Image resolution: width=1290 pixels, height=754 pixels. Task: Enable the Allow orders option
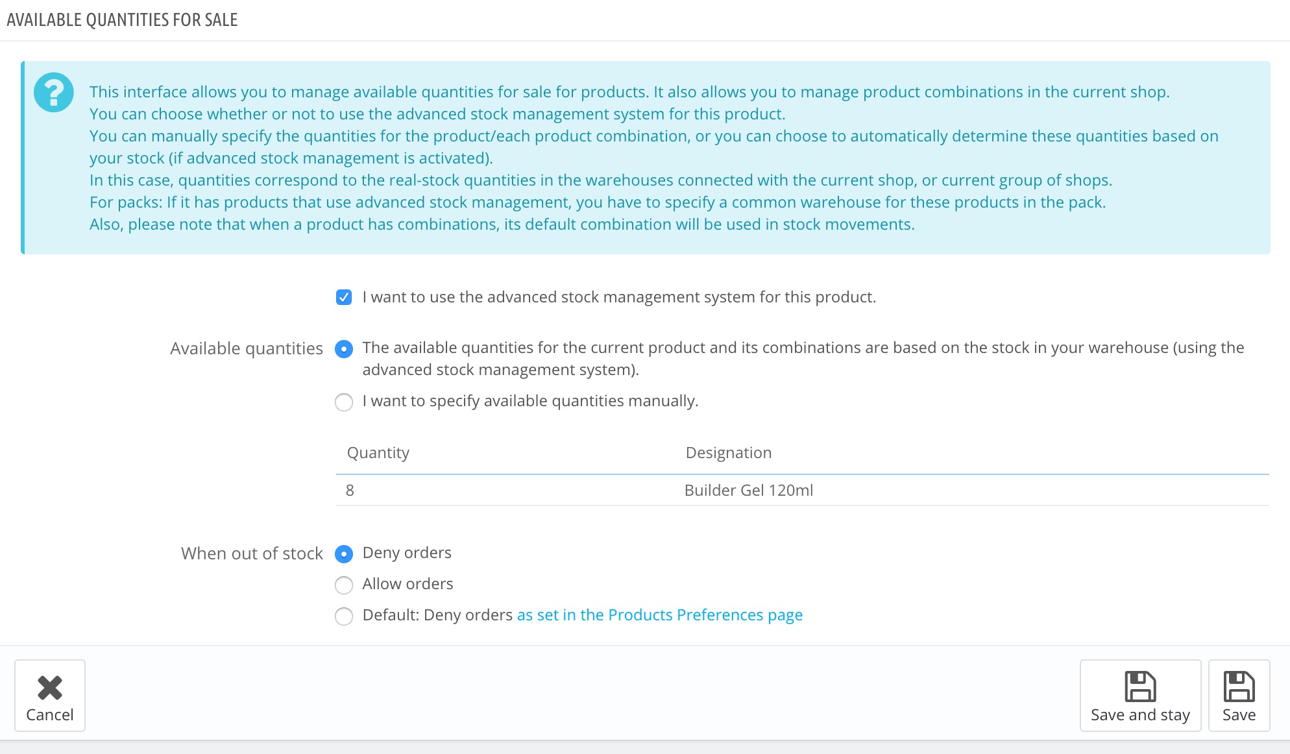(x=344, y=585)
